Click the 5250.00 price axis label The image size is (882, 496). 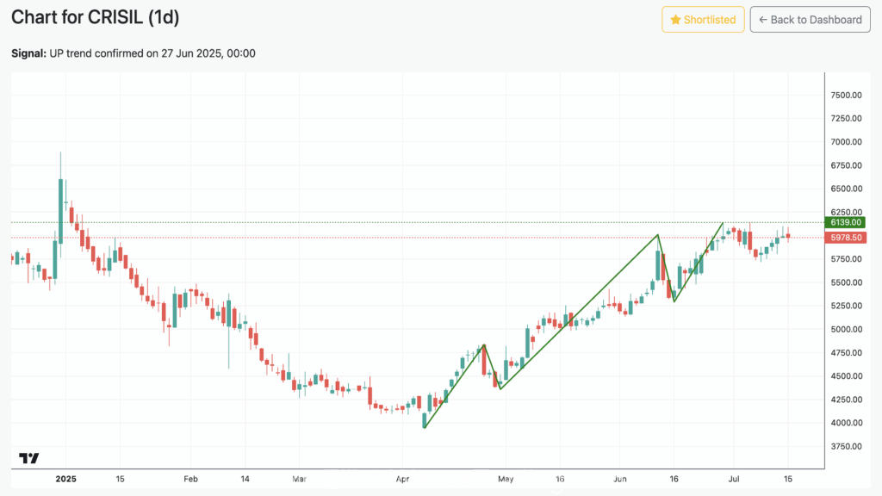point(846,306)
